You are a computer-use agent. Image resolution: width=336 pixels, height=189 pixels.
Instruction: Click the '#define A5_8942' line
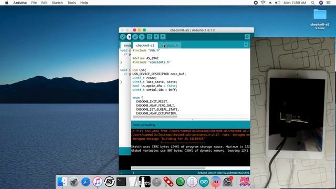(145, 58)
